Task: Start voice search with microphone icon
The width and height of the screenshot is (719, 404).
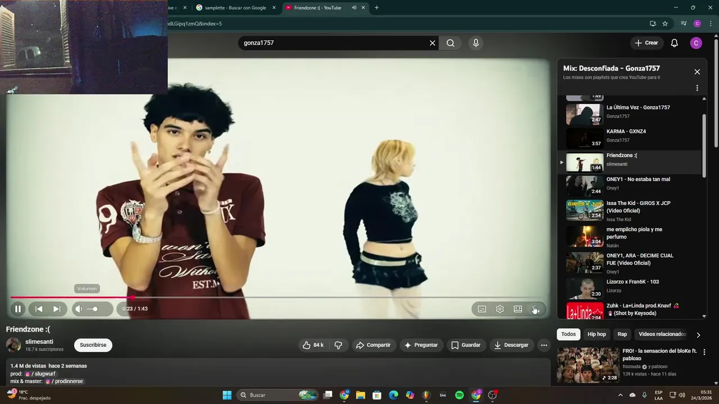Action: coord(476,43)
